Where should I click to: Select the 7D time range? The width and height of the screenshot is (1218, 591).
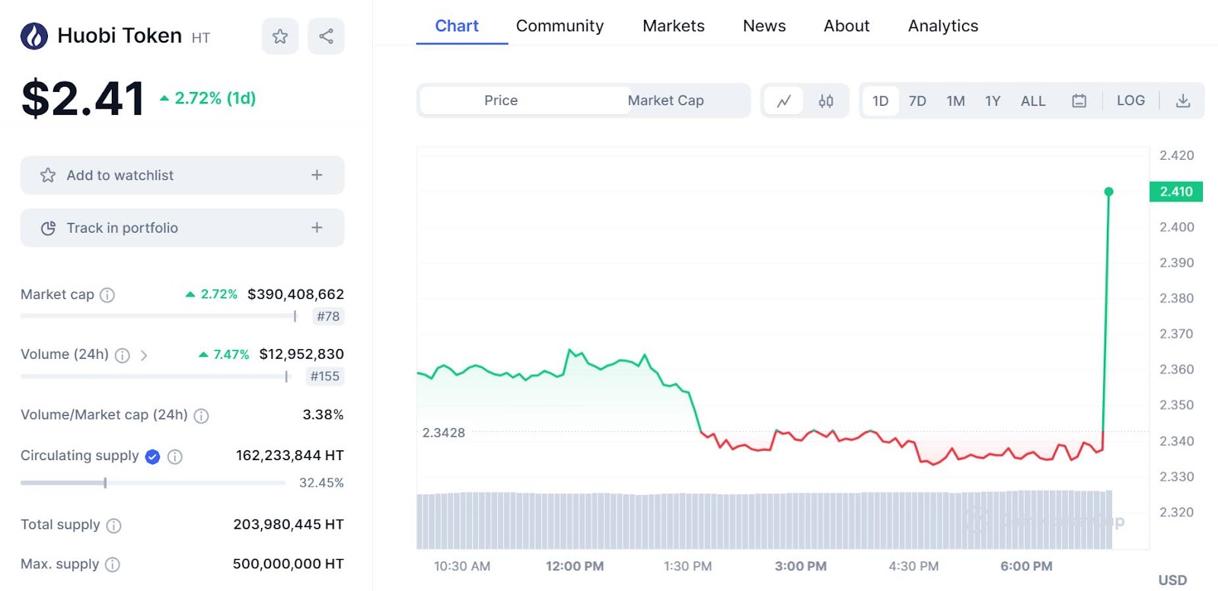click(x=917, y=101)
